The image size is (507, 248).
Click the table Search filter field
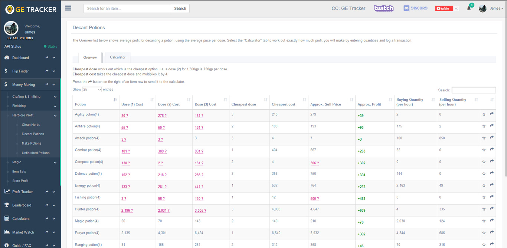pos(473,90)
